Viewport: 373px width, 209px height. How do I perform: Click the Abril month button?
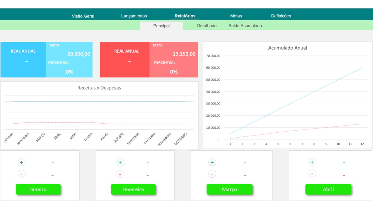(x=328, y=189)
